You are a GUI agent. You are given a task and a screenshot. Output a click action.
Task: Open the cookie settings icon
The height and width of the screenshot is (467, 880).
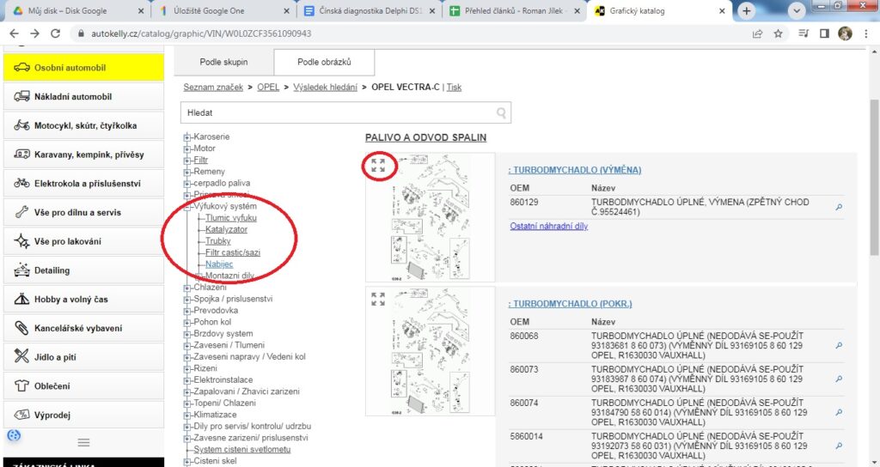[14, 435]
